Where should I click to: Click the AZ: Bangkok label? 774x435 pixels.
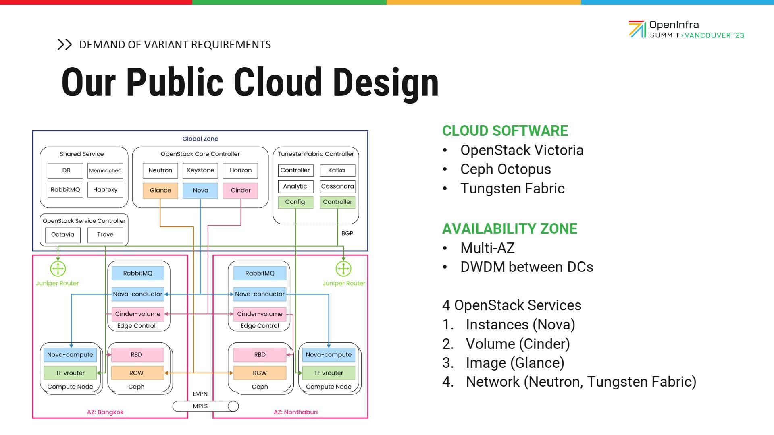pos(105,412)
